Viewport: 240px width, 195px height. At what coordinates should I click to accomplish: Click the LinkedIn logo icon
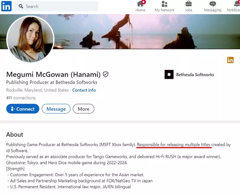point(6,6)
